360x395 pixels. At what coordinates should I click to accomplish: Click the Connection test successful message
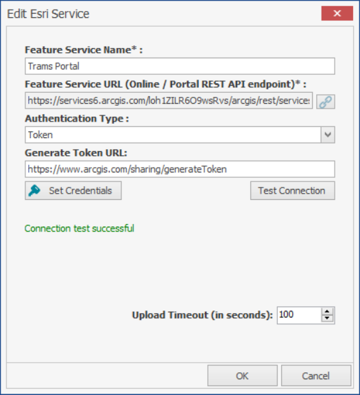[79, 229]
